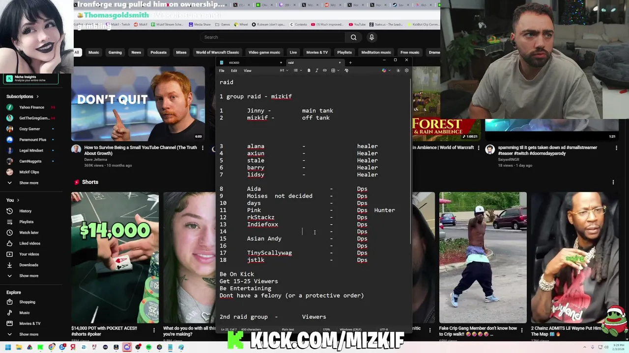Open the Subscriptions section chevron

tap(37, 97)
